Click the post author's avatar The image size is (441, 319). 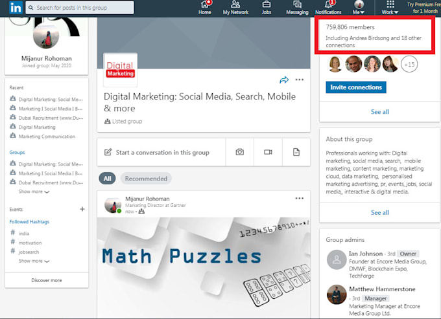pyautogui.click(x=113, y=205)
